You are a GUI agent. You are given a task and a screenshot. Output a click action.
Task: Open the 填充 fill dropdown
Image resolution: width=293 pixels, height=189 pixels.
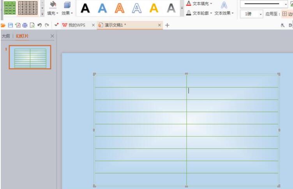point(53,13)
